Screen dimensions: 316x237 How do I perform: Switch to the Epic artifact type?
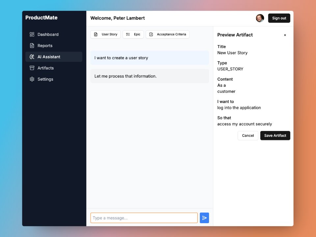coord(133,34)
